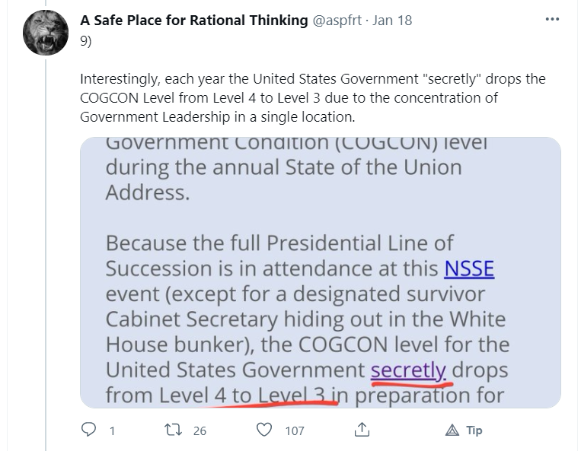Viewport: 581px width, 451px height.
Task: Open the tweet via the Jan 18 timestamp
Action: (393, 21)
